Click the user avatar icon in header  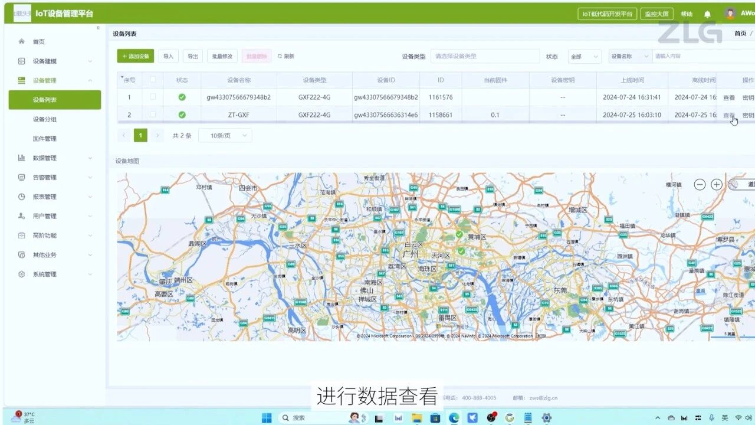[730, 14]
